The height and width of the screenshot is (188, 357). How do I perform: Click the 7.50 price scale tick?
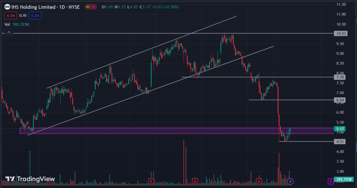click(340, 83)
